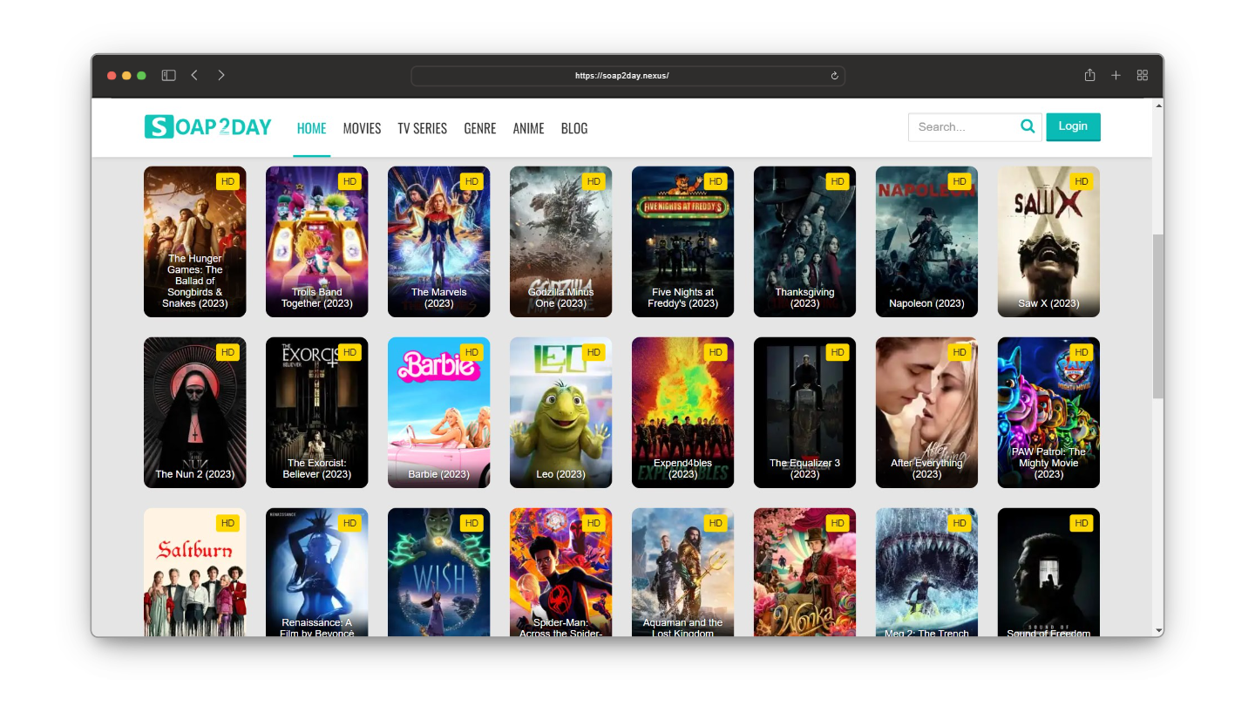Open The Exorcist: Believer movie card
Viewport: 1255px width, 706px height.
(317, 412)
